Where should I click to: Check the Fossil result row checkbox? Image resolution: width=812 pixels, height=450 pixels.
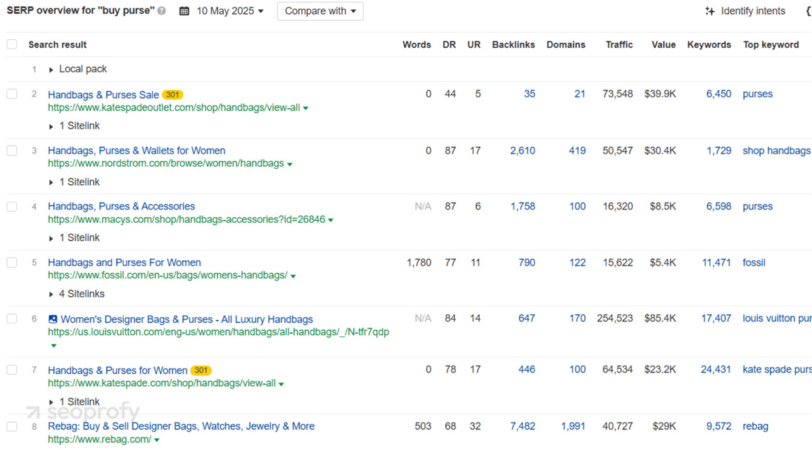[x=12, y=262]
